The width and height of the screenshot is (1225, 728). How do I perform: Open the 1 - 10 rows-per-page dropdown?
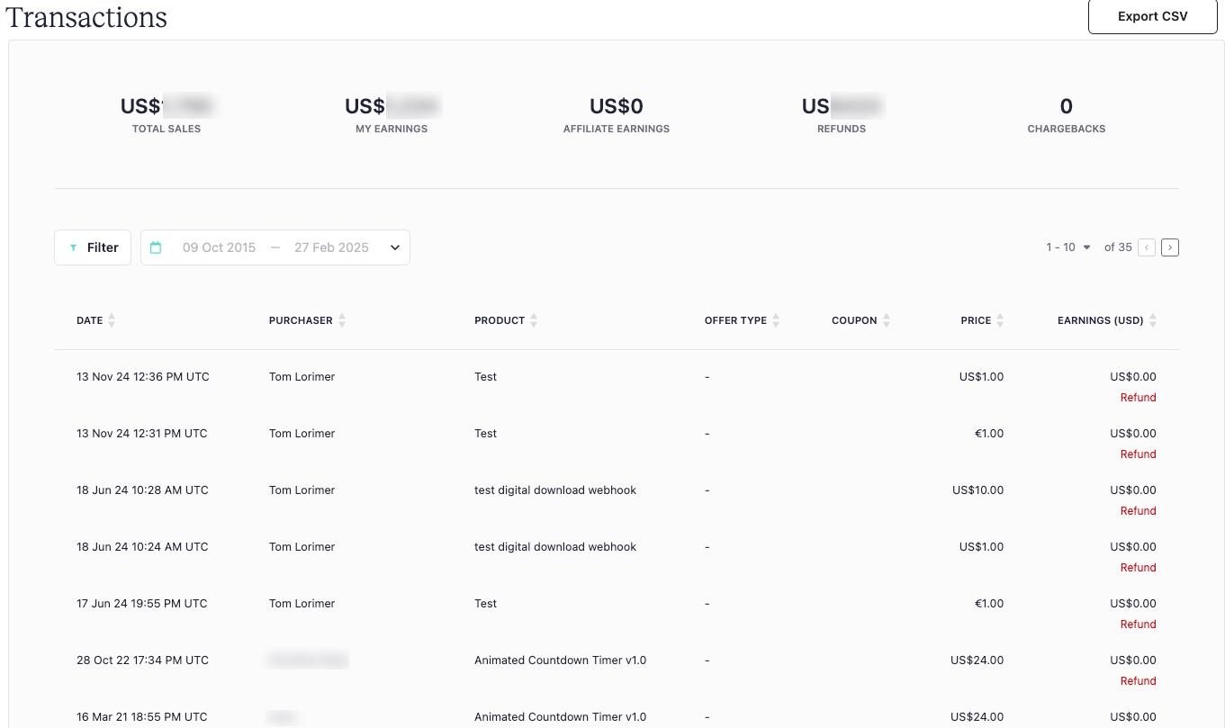pyautogui.click(x=1068, y=247)
